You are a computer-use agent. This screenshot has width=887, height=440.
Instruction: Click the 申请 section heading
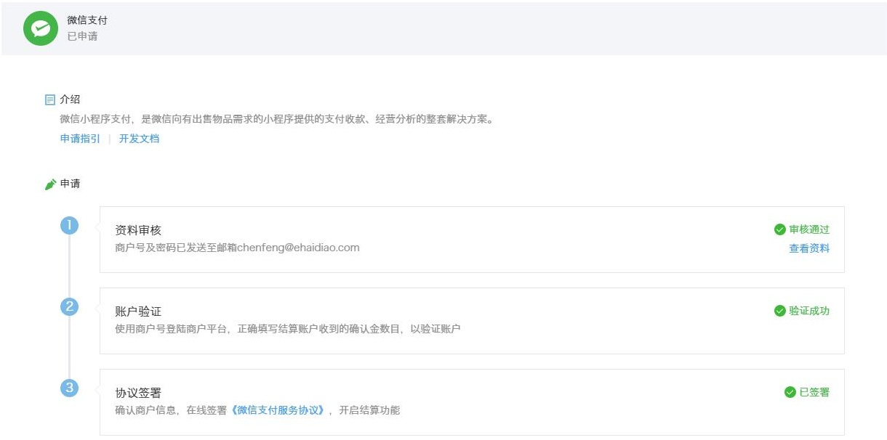pyautogui.click(x=70, y=184)
